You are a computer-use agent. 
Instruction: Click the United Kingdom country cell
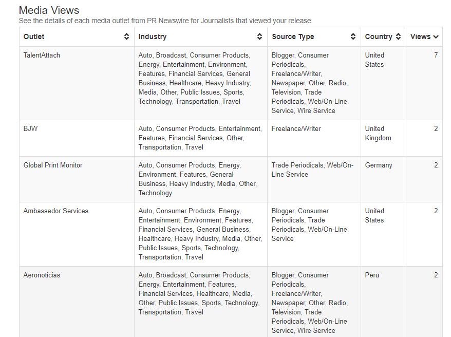pyautogui.click(x=378, y=133)
